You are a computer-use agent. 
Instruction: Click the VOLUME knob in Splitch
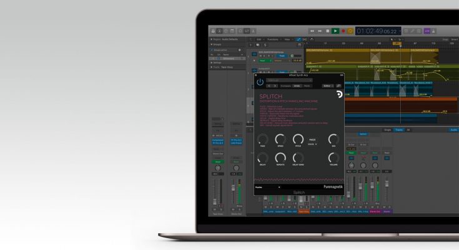(333, 158)
